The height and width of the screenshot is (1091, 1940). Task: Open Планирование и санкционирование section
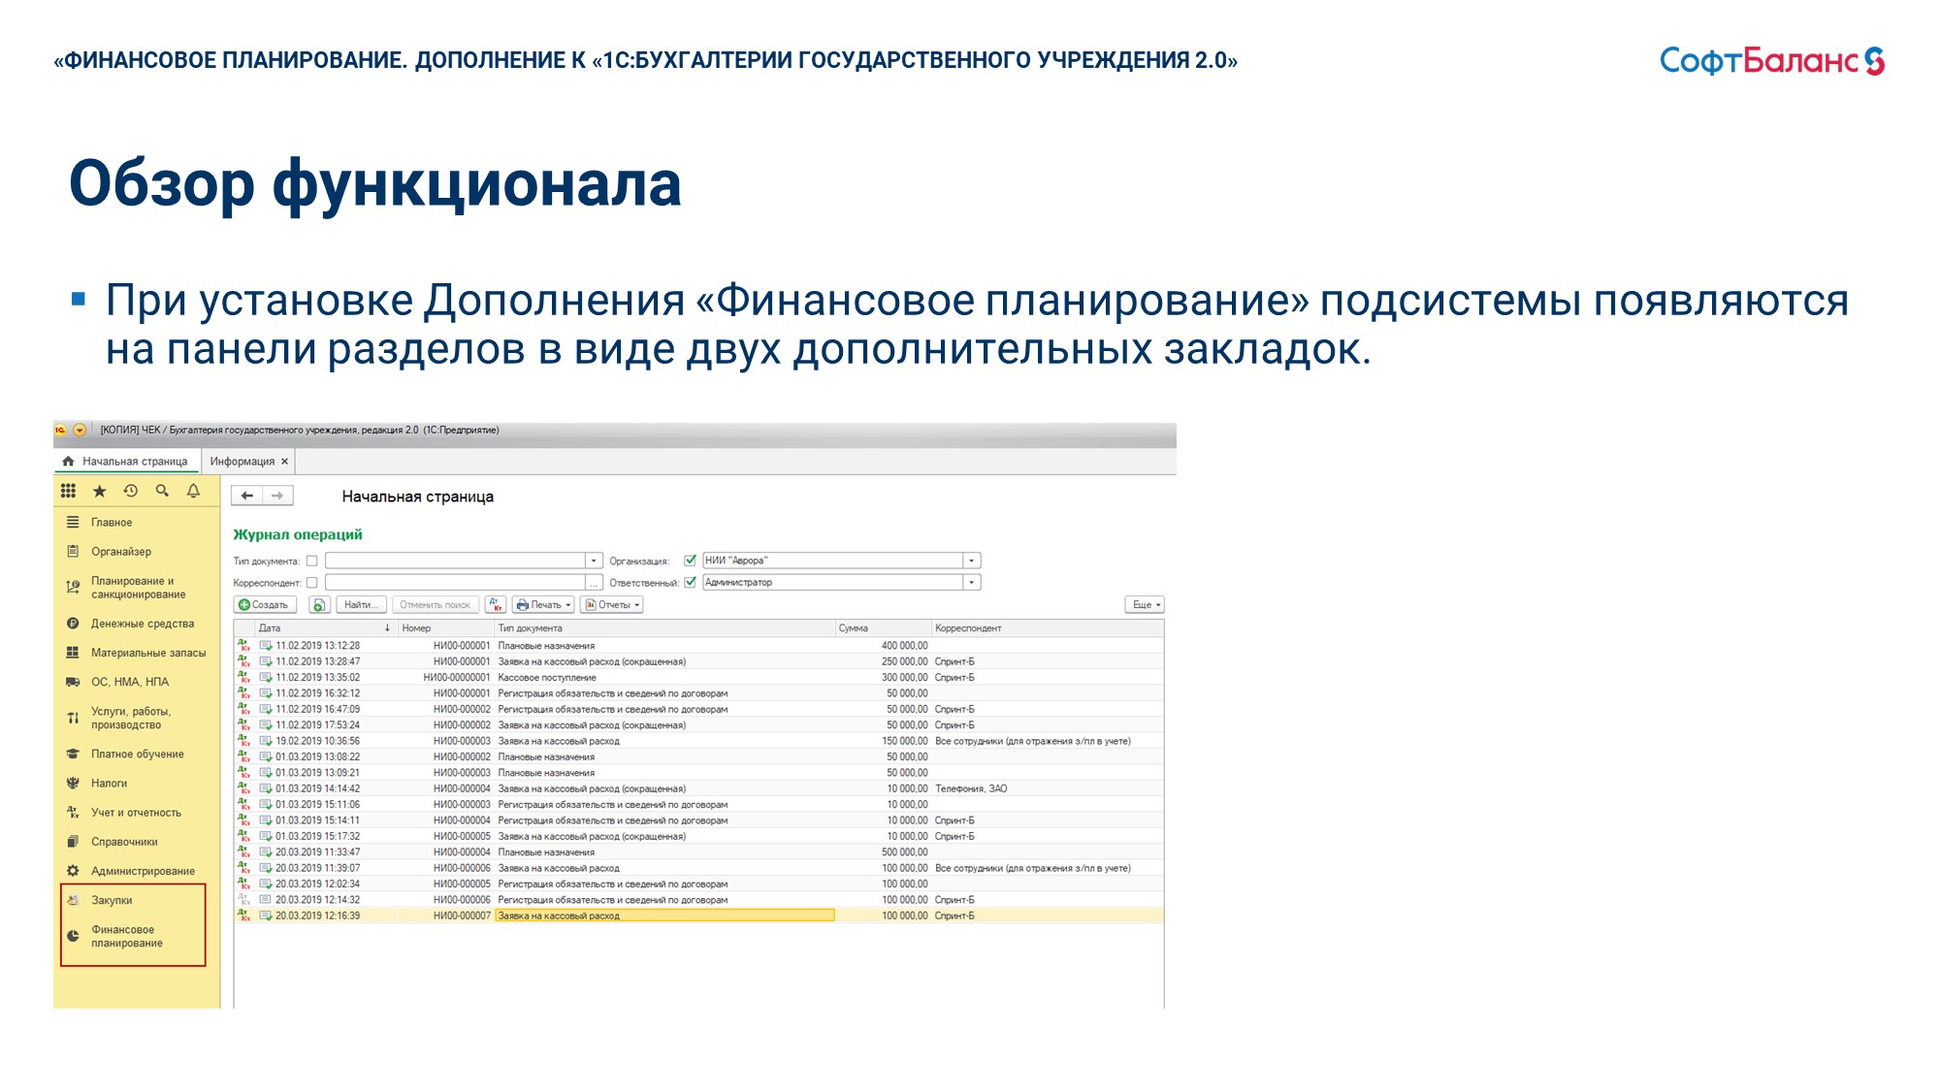tap(138, 588)
